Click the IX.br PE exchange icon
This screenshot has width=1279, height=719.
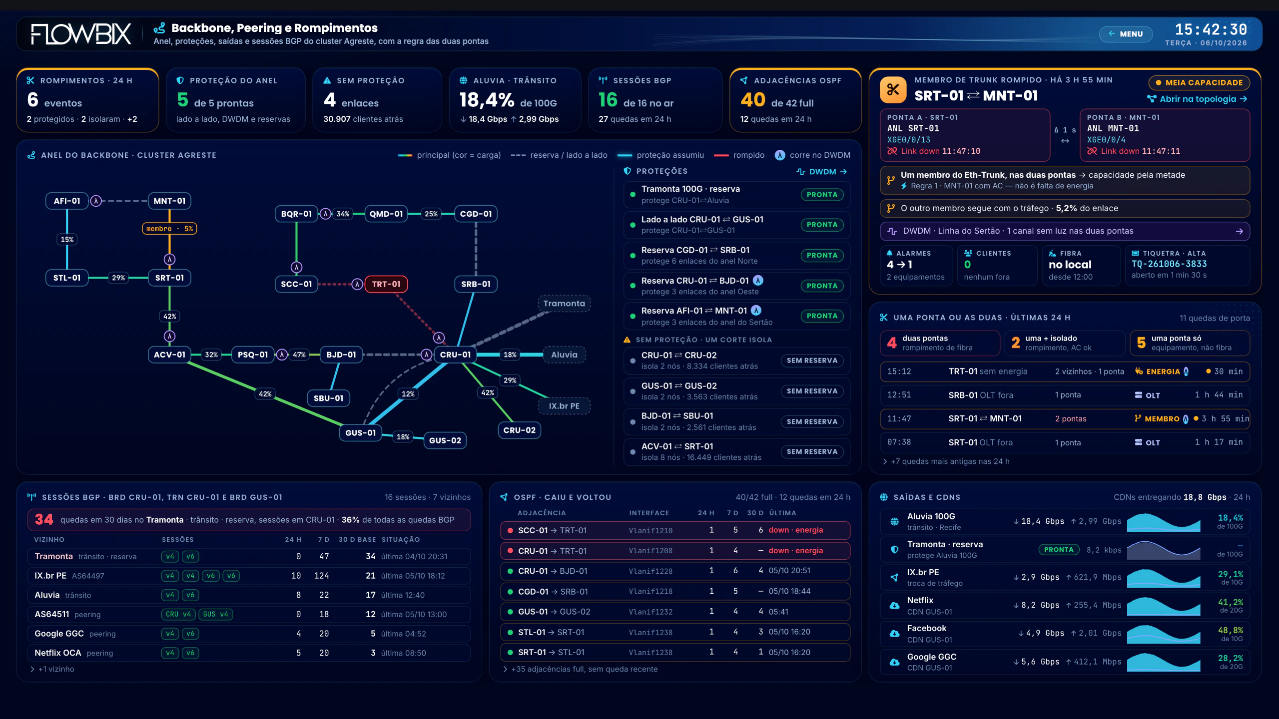pos(894,578)
